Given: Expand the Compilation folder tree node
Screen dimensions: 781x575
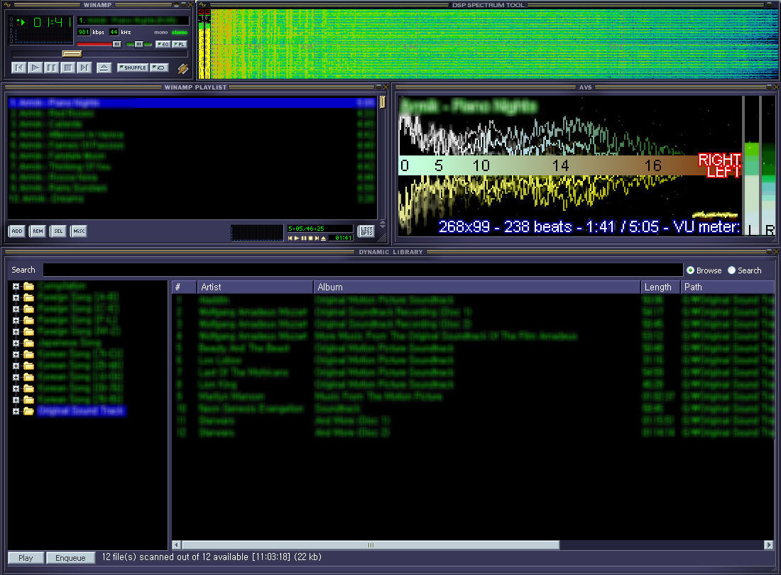Looking at the screenshot, I should [16, 286].
